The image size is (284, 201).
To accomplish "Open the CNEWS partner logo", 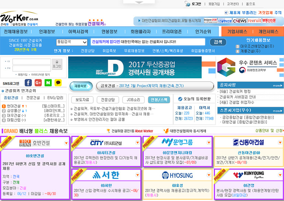I will click(240, 21).
